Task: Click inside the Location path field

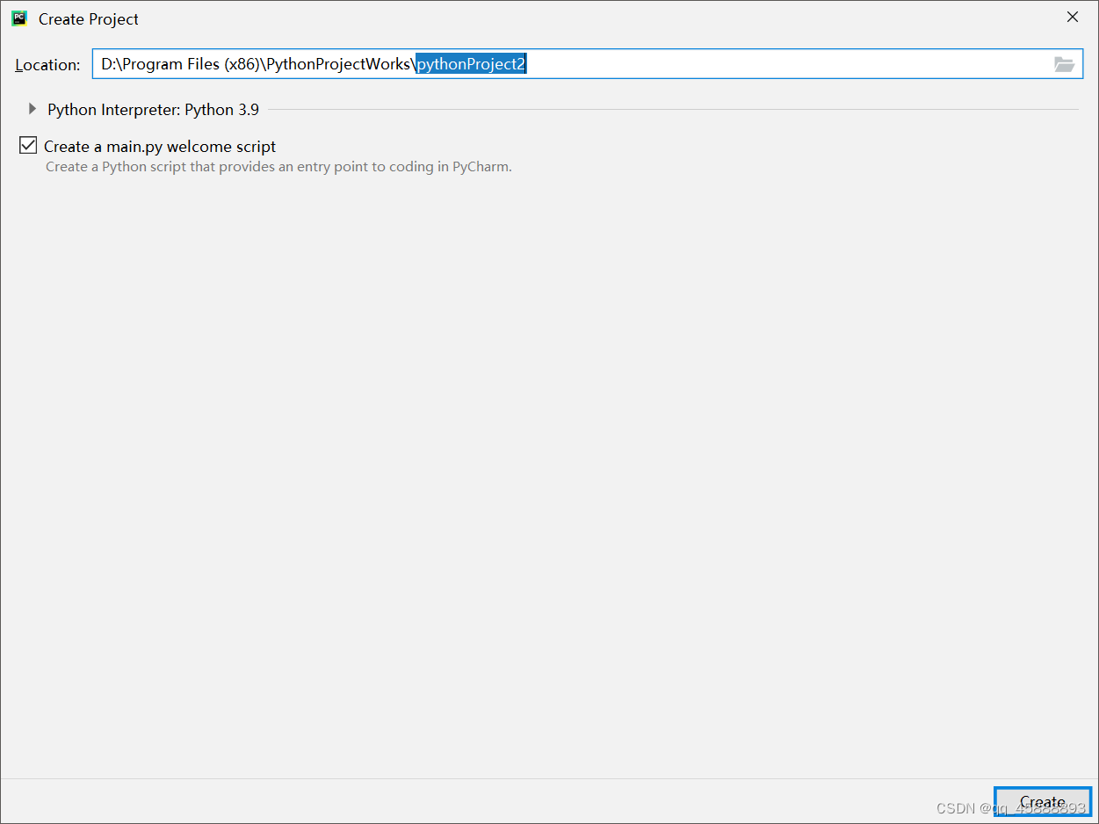Action: (x=587, y=64)
